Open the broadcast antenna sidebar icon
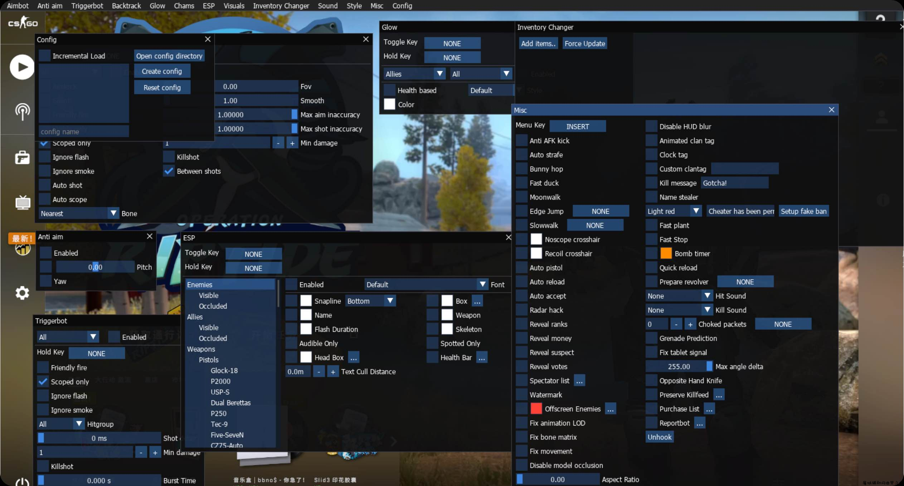The width and height of the screenshot is (904, 486). (22, 112)
